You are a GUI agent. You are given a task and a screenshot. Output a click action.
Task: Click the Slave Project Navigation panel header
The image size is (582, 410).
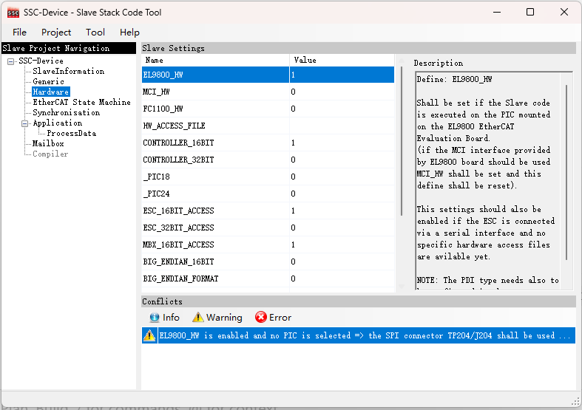[x=69, y=48]
